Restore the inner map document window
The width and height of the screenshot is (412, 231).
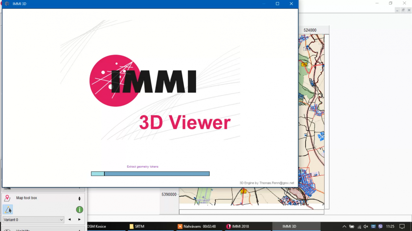click(403, 10)
